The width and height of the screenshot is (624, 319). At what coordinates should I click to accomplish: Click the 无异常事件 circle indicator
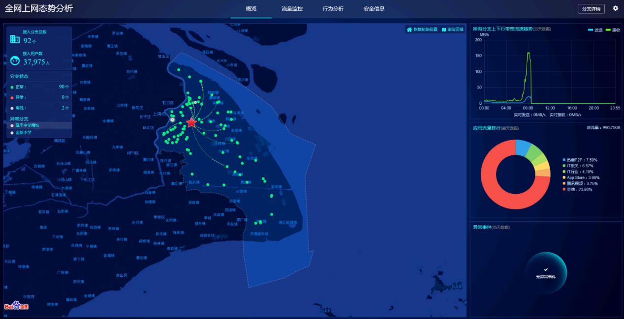(x=546, y=273)
